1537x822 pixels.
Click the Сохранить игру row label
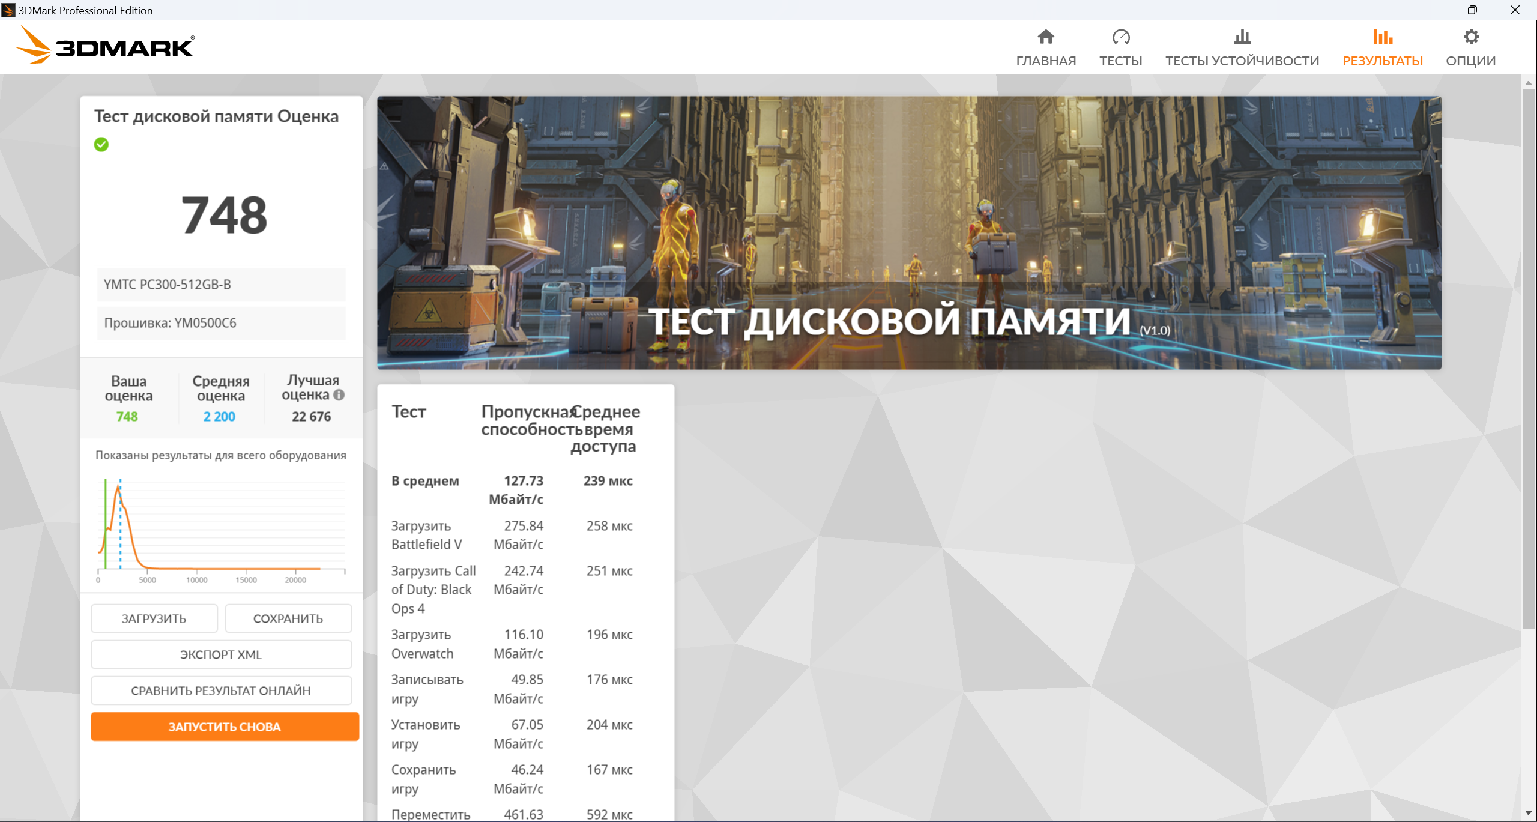(x=423, y=779)
